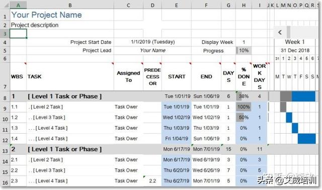Select column B header
Image resolution: width=322 pixels, height=190 pixels.
pyautogui.click(x=70, y=5)
